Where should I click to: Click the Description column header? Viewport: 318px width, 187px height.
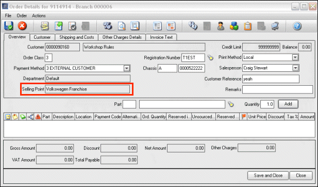[x=63, y=117]
